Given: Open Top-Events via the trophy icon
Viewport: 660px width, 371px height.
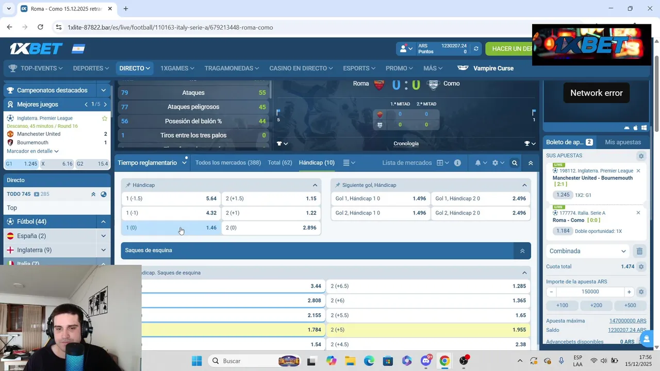Looking at the screenshot, I should tap(13, 68).
